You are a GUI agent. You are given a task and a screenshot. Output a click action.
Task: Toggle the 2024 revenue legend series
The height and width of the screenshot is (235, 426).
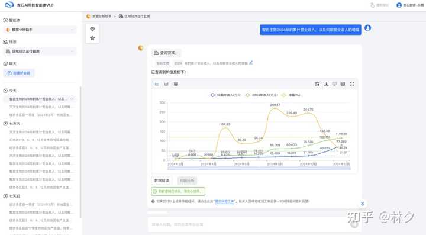click(x=262, y=95)
